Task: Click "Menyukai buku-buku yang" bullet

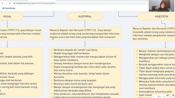Action: point(157,85)
